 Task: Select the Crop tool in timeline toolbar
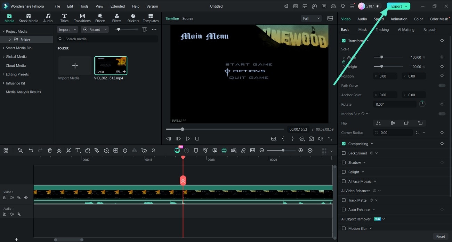click(x=68, y=151)
